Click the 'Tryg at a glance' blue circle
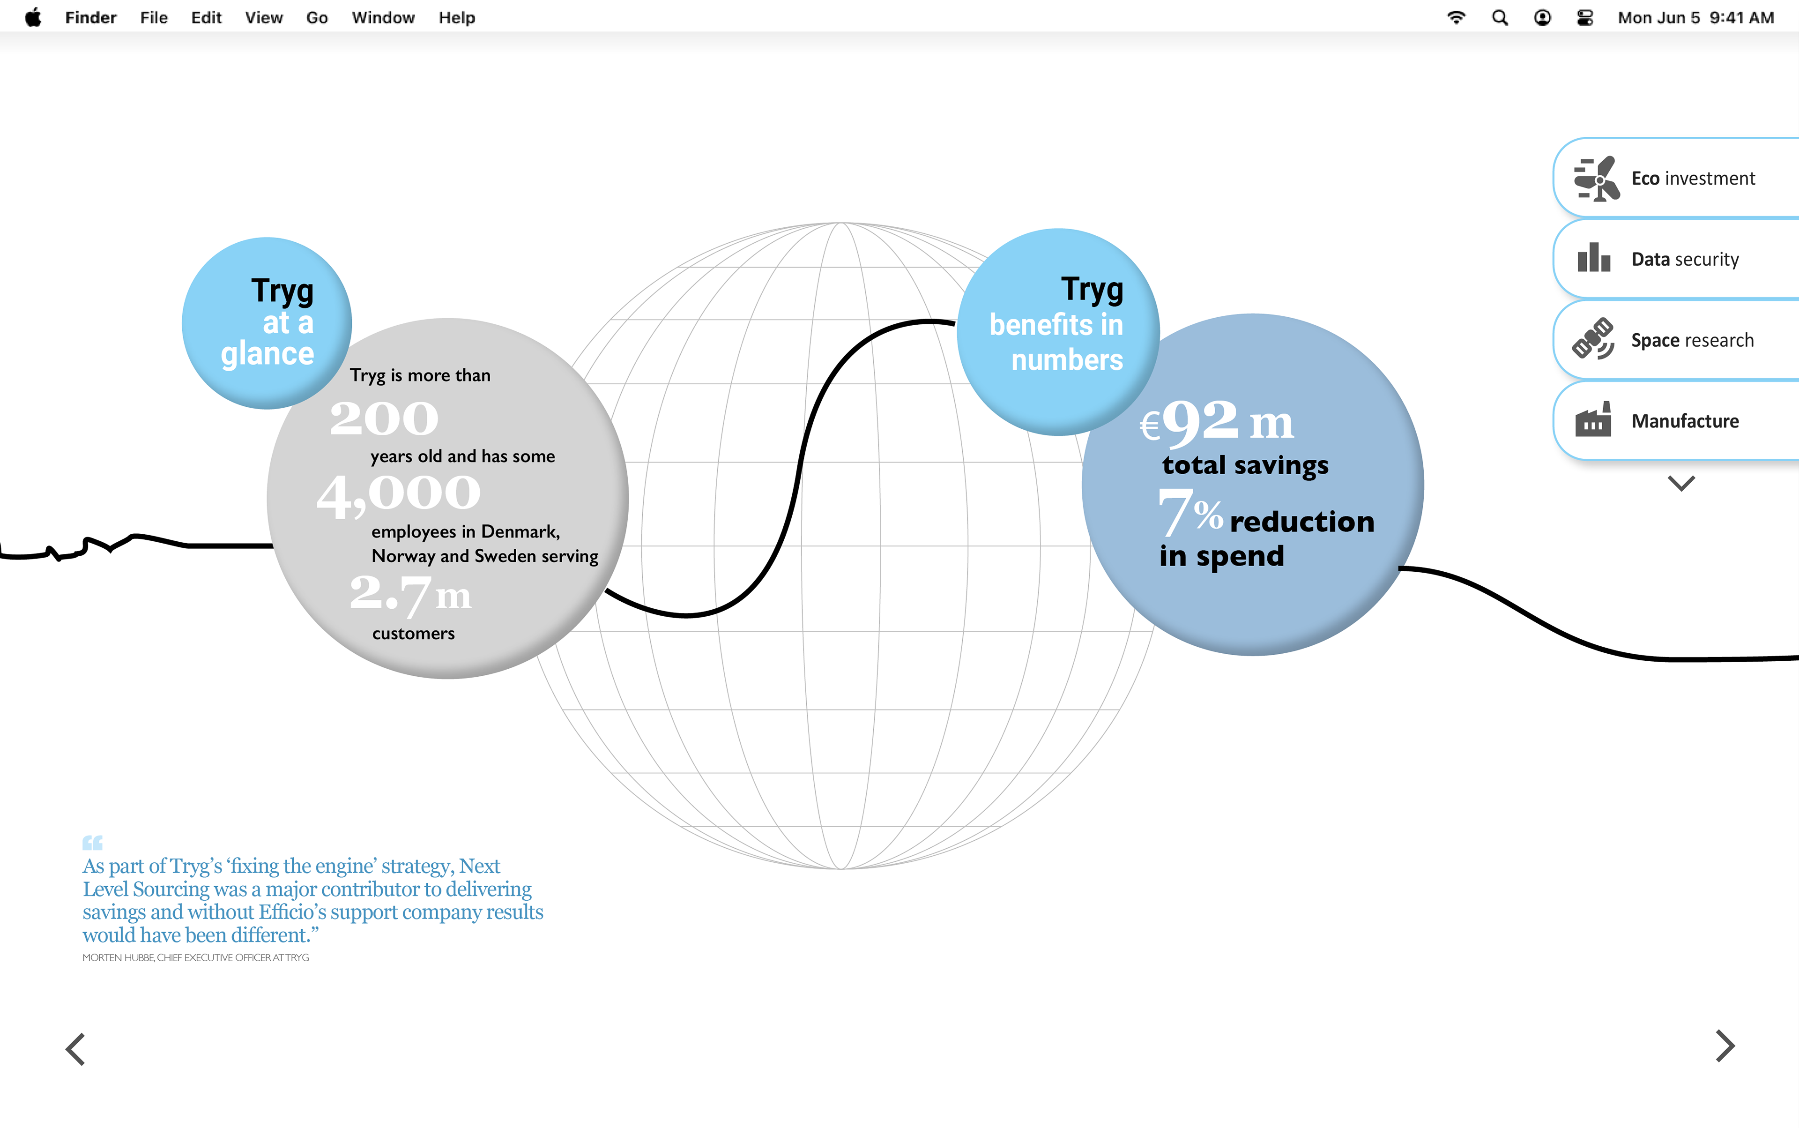Image resolution: width=1799 pixels, height=1128 pixels. 266,322
